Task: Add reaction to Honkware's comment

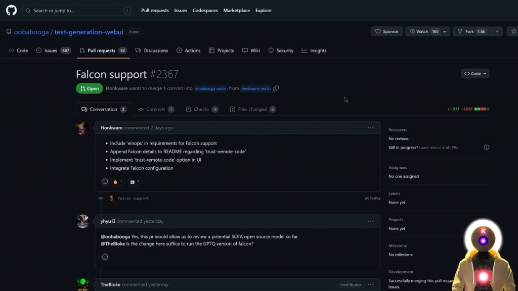Action: point(105,181)
